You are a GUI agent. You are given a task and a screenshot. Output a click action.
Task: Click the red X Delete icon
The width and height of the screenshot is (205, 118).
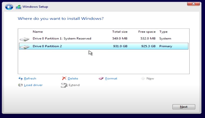pyautogui.click(x=64, y=78)
